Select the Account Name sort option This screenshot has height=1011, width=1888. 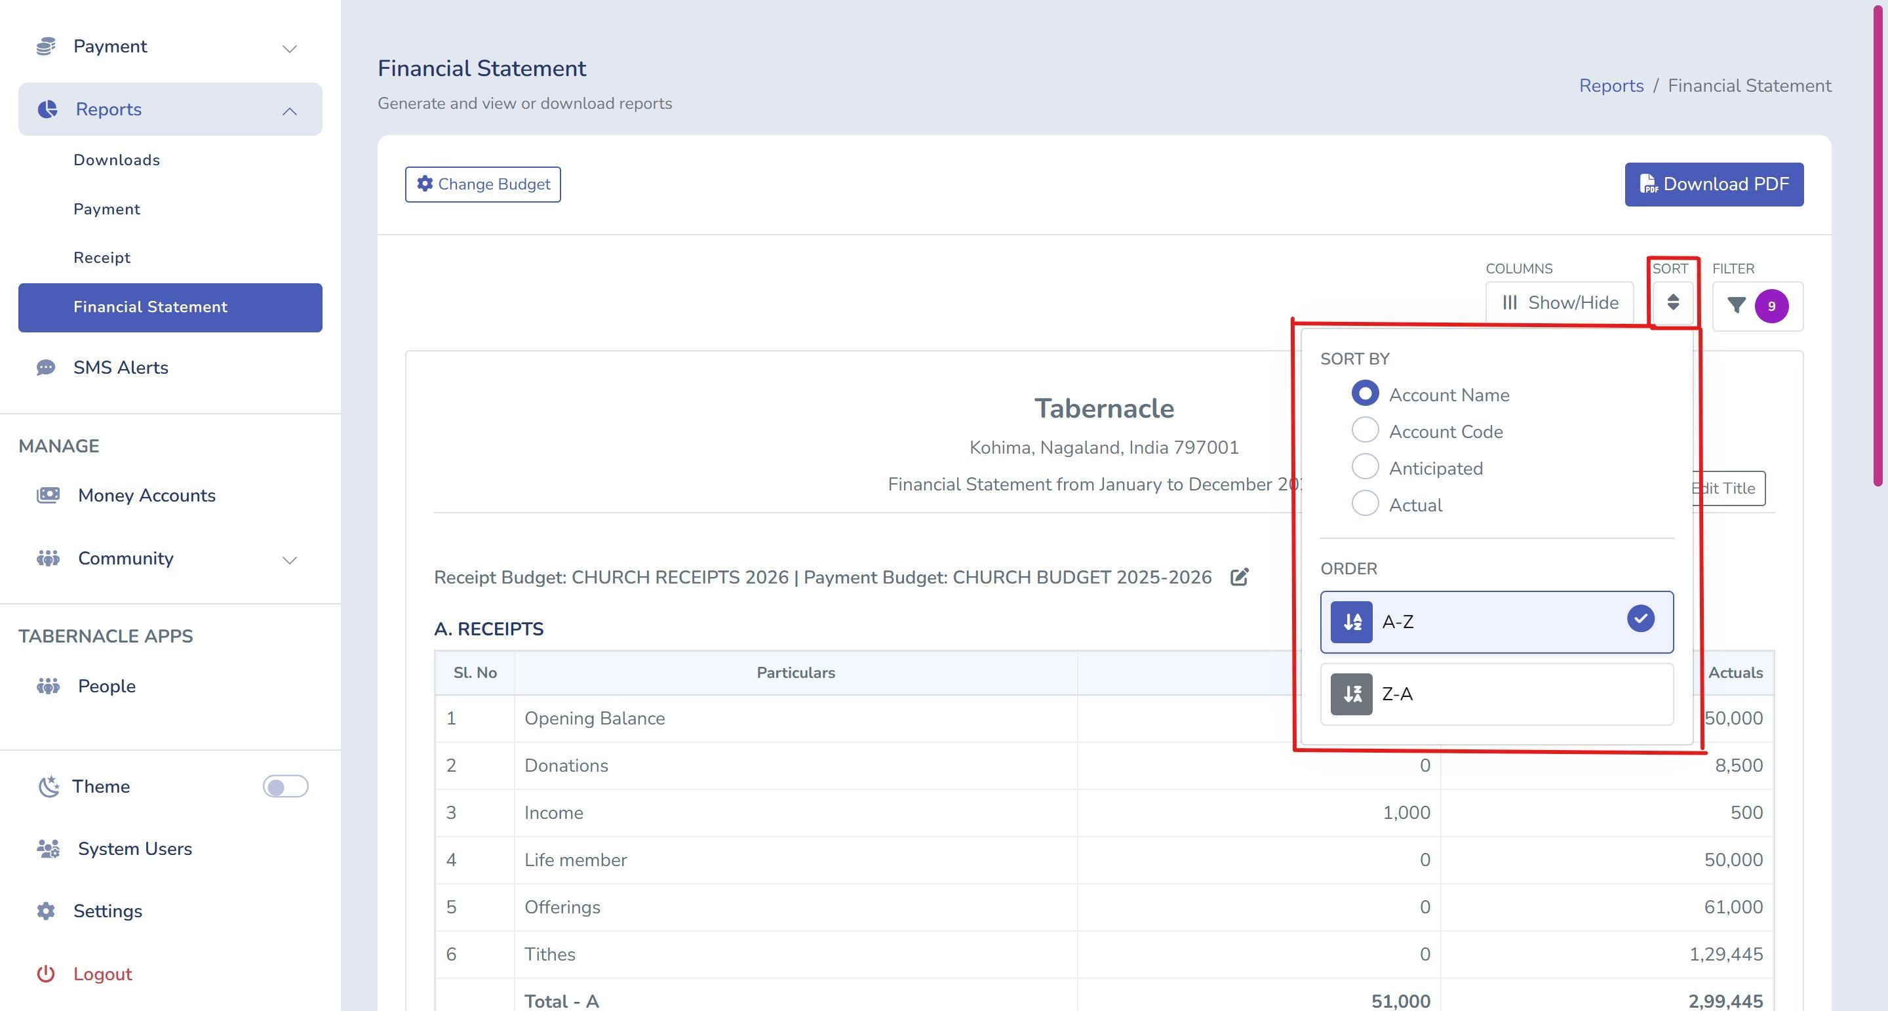(1365, 393)
